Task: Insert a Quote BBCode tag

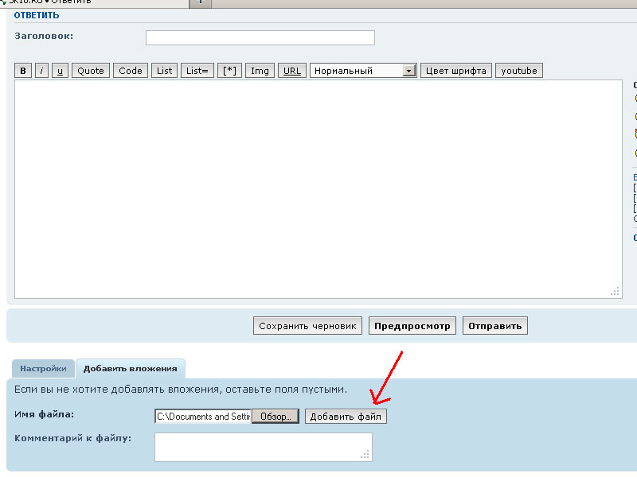Action: click(91, 71)
